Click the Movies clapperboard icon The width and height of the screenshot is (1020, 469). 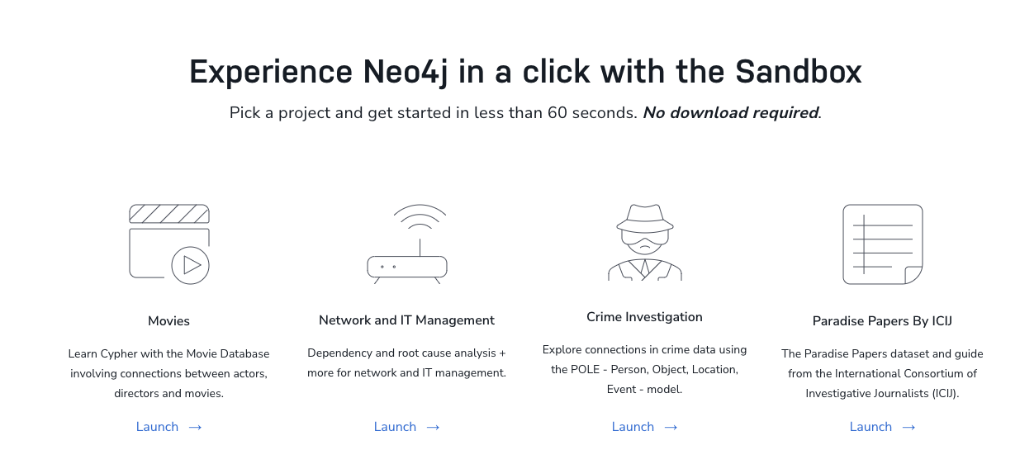pos(169,244)
